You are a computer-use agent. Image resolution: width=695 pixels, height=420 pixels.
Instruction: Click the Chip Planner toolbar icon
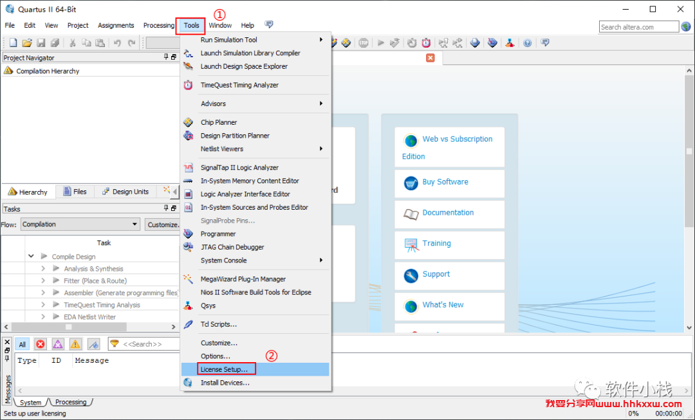pyautogui.click(x=346, y=43)
